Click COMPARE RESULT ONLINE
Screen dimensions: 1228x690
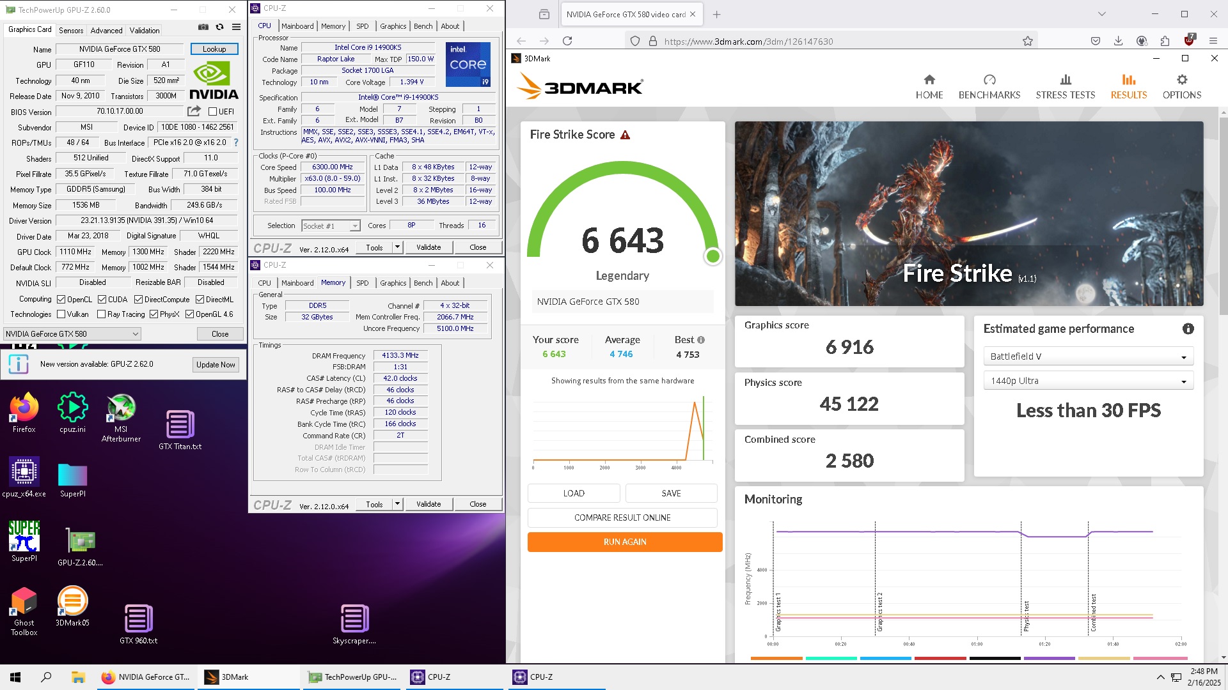(622, 517)
